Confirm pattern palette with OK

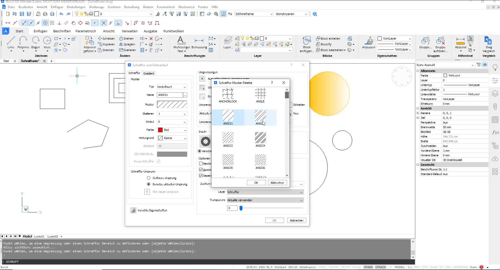pyautogui.click(x=256, y=183)
